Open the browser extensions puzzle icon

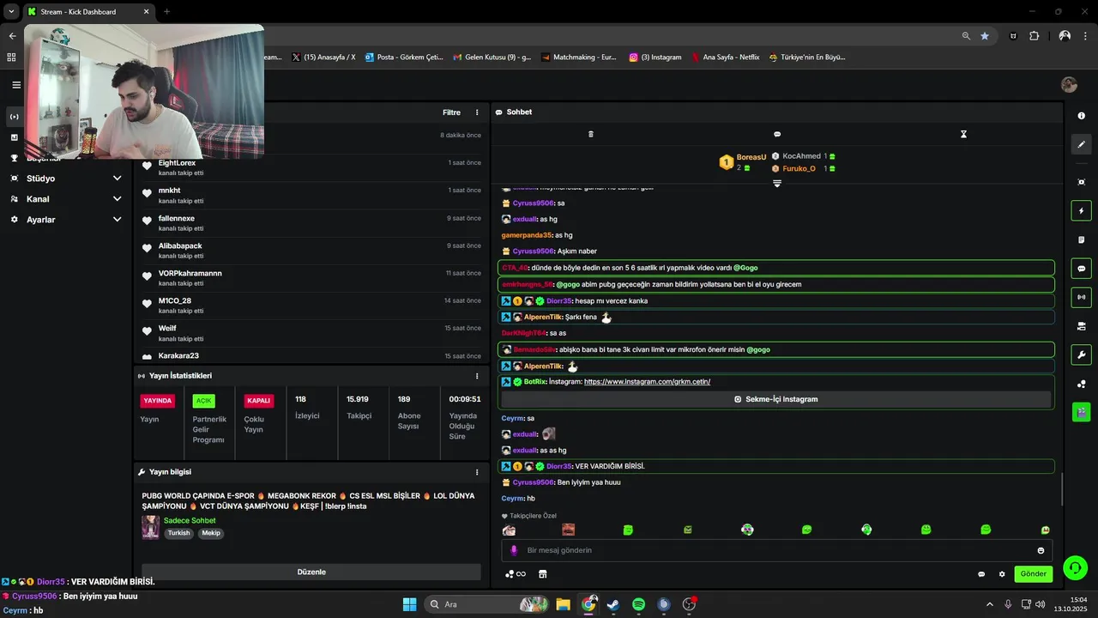coord(1034,36)
